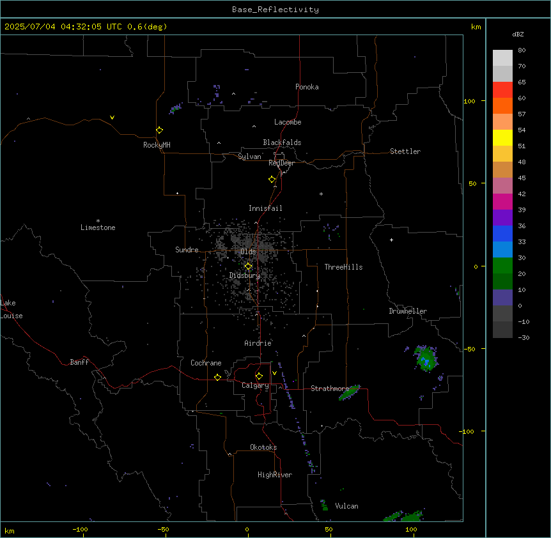Click the yellow diamond marker above RockyMH
This screenshot has width=551, height=538.
(160, 130)
